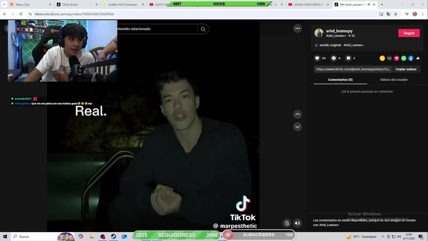Bookmark this page with star icon
The height and width of the screenshot is (241, 428).
tap(396, 14)
